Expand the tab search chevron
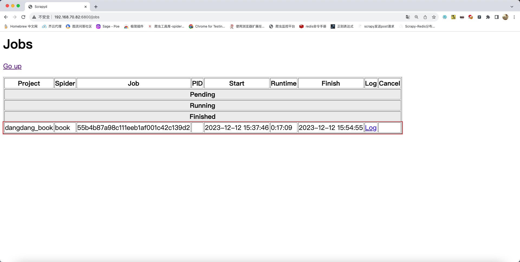520x262 pixels. click(512, 7)
